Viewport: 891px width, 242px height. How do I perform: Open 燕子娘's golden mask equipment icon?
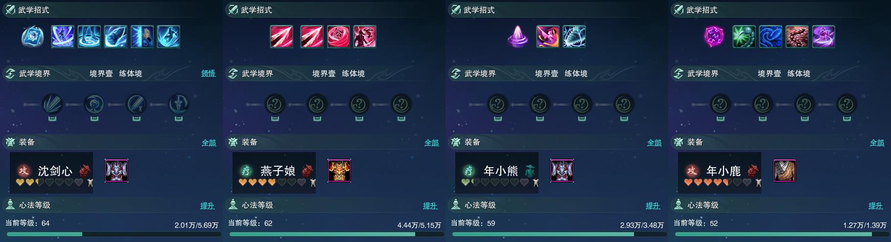[339, 171]
